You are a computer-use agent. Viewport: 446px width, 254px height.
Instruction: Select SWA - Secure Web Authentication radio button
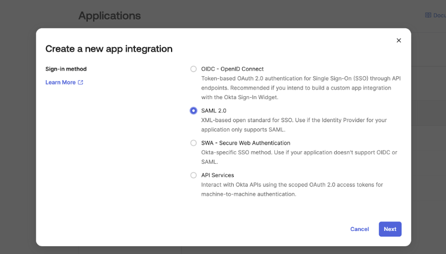point(194,143)
